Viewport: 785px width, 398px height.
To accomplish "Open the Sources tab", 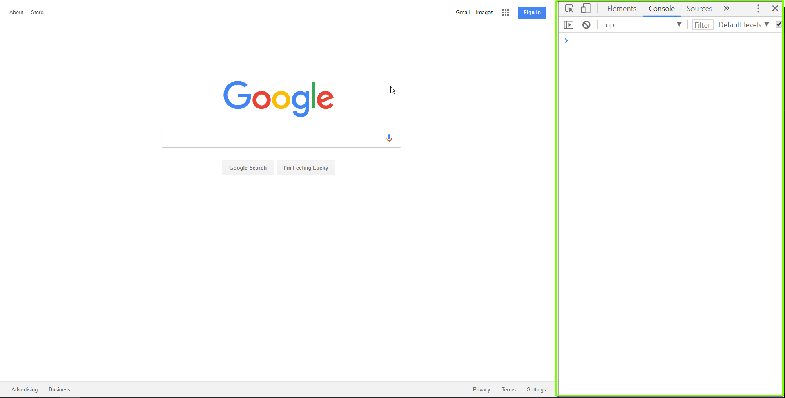I will coord(699,9).
